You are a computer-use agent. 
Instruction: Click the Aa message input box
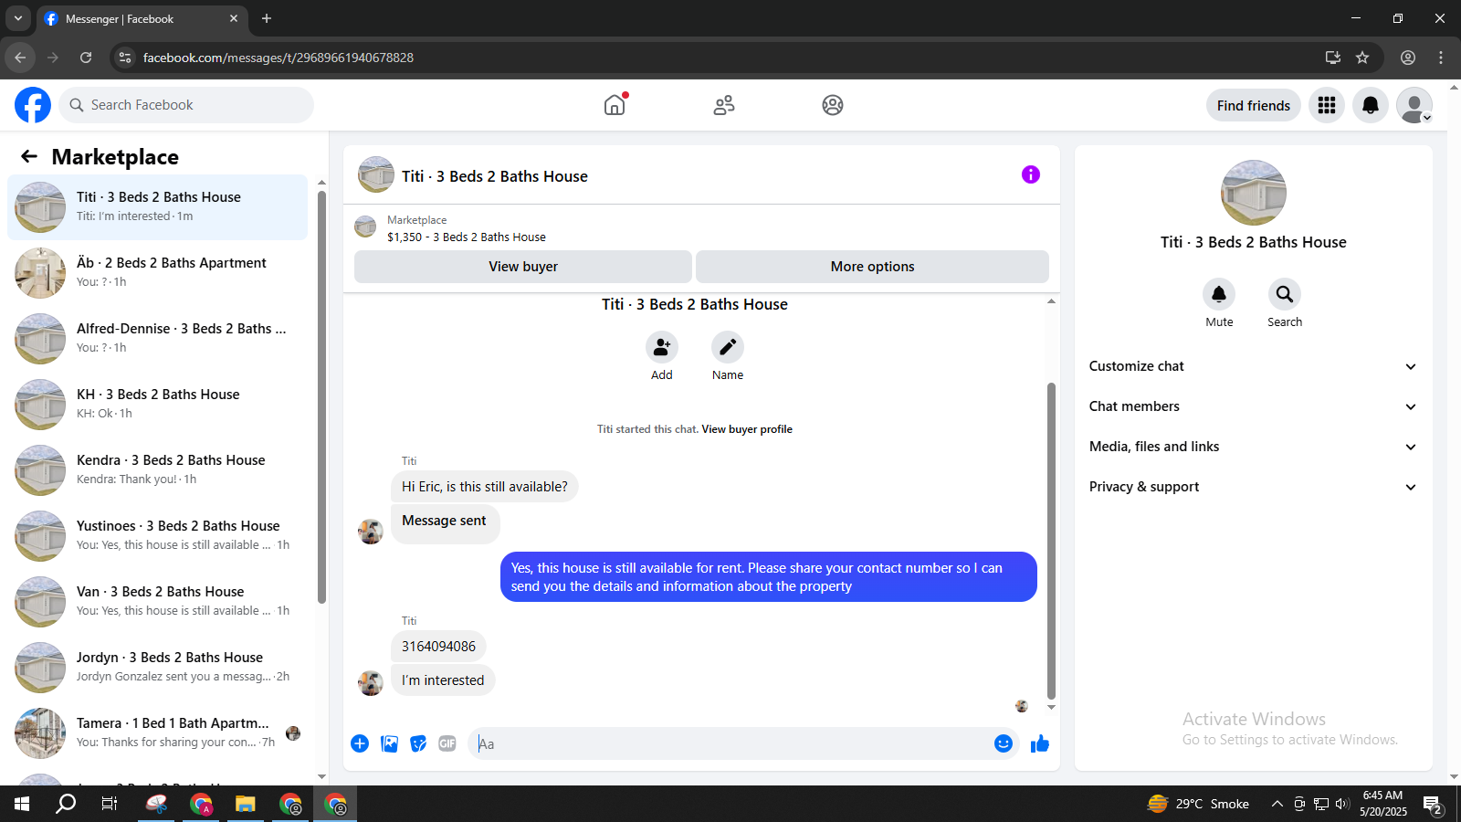tap(730, 743)
